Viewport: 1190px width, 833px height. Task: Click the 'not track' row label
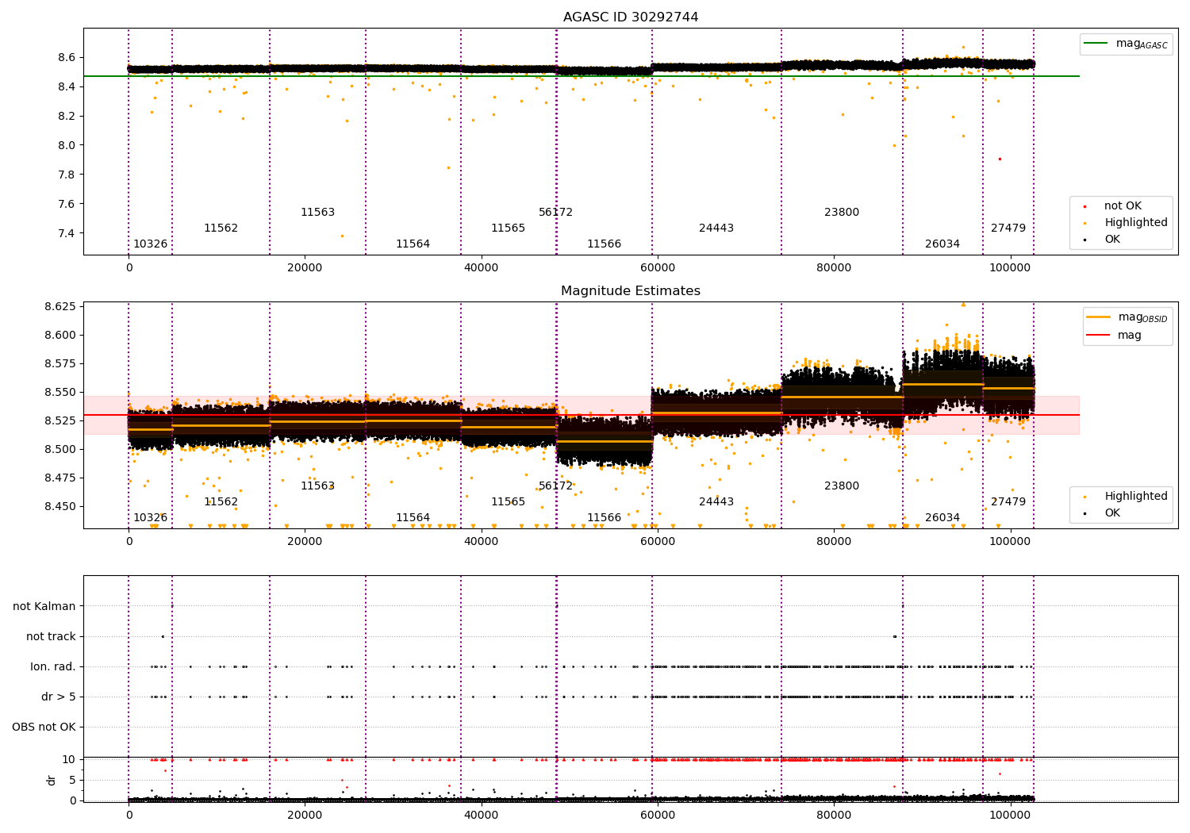pos(51,636)
